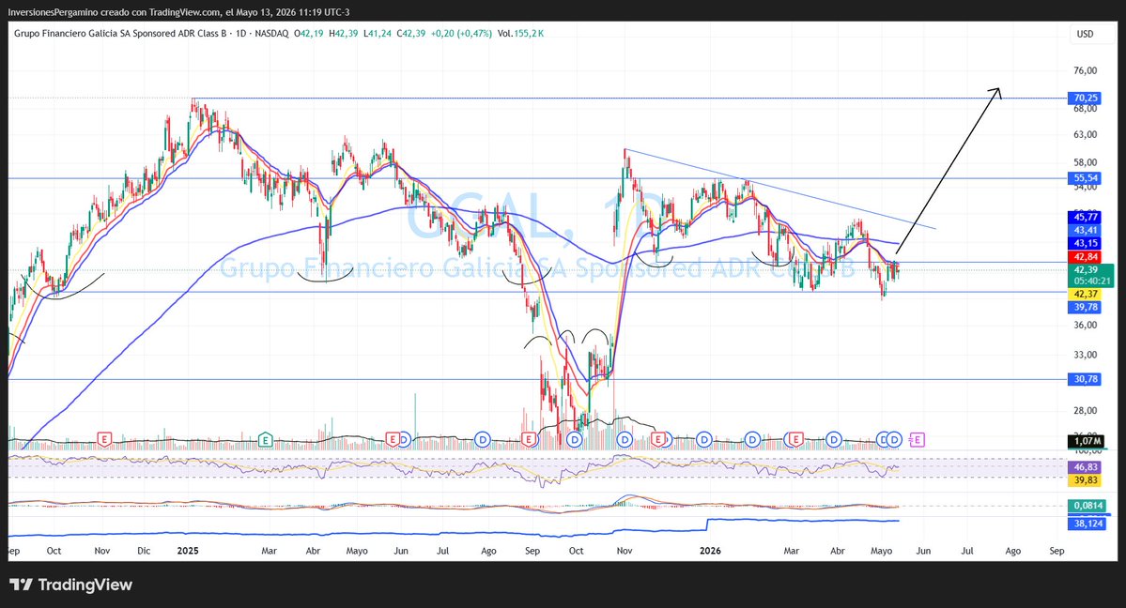Click the 1D interval label

point(240,33)
